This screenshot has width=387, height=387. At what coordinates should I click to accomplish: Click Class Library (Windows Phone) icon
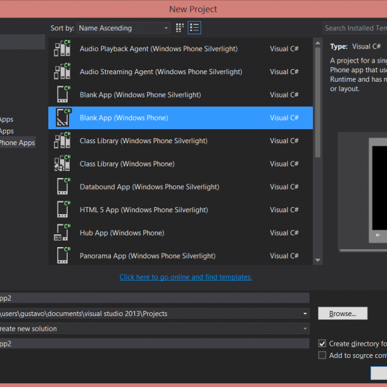(62, 164)
